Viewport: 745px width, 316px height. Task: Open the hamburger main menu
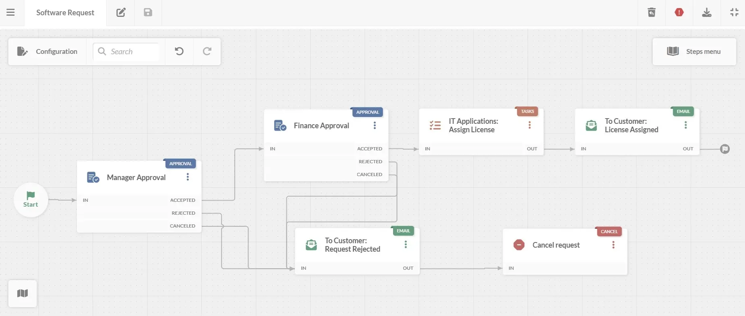10,12
